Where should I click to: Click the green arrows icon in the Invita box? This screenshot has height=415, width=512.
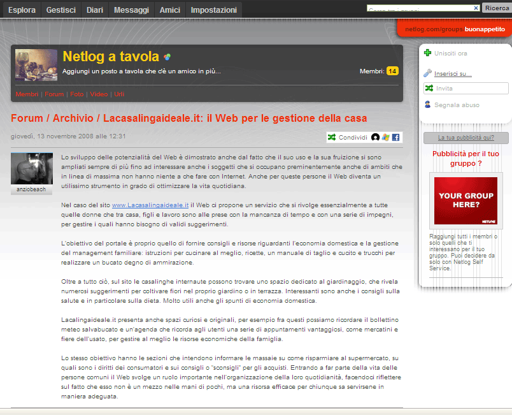click(429, 88)
